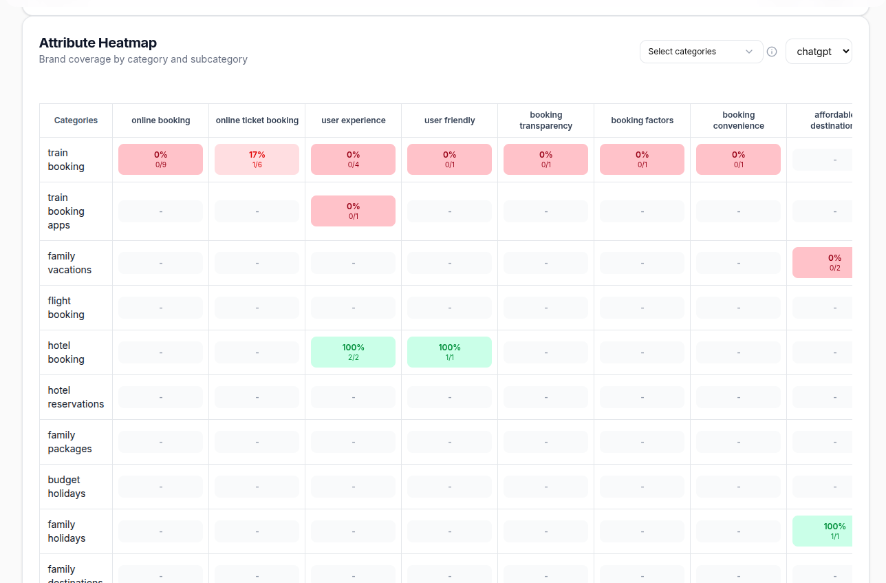Image resolution: width=886 pixels, height=583 pixels.
Task: Select the flight booking row label
Action: (x=66, y=308)
